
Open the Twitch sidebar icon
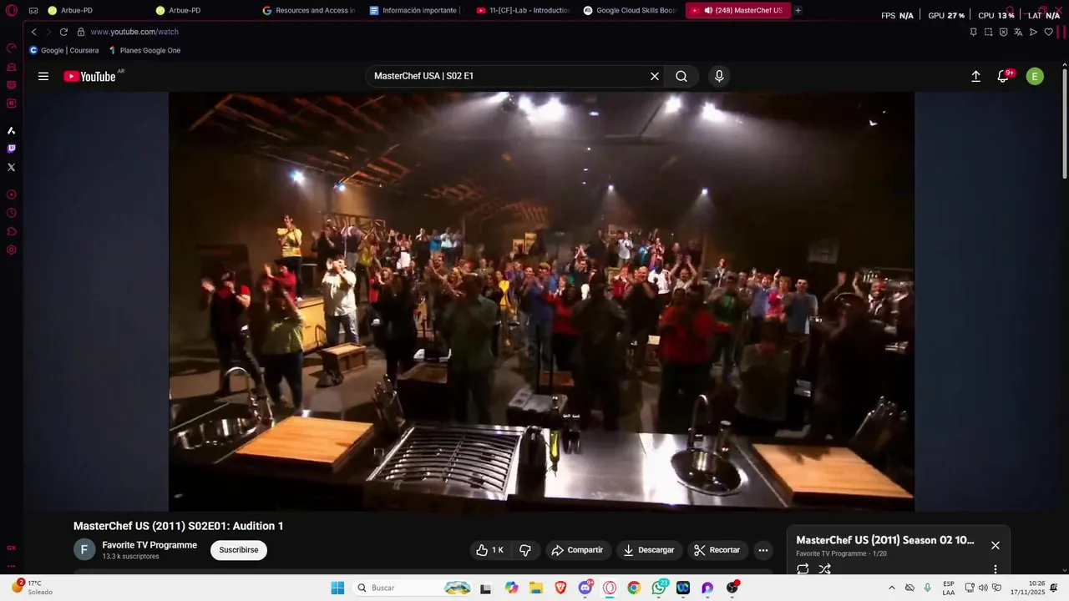pos(12,149)
